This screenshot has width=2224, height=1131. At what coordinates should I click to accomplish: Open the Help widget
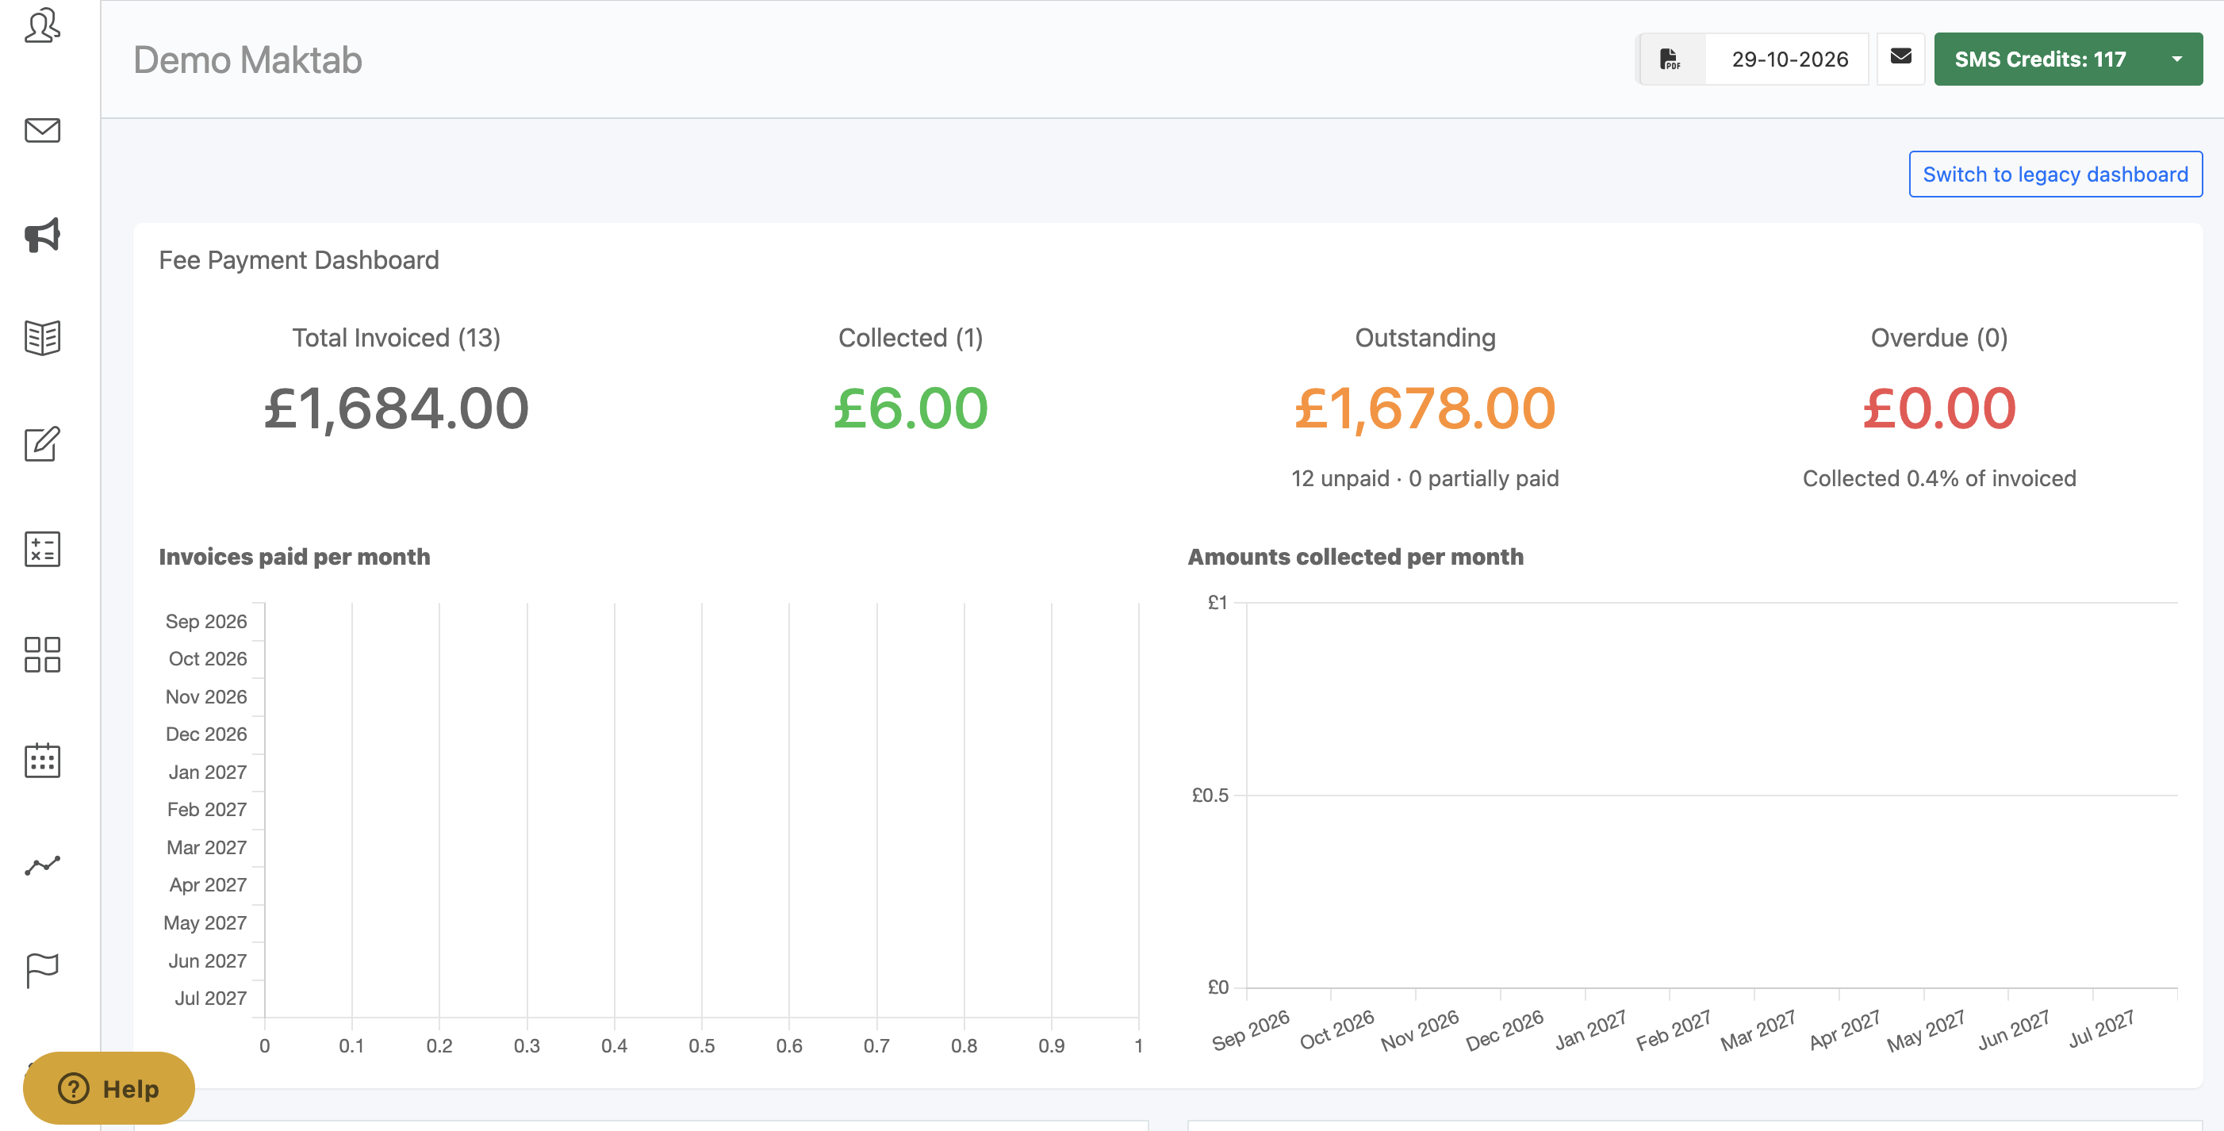[109, 1088]
